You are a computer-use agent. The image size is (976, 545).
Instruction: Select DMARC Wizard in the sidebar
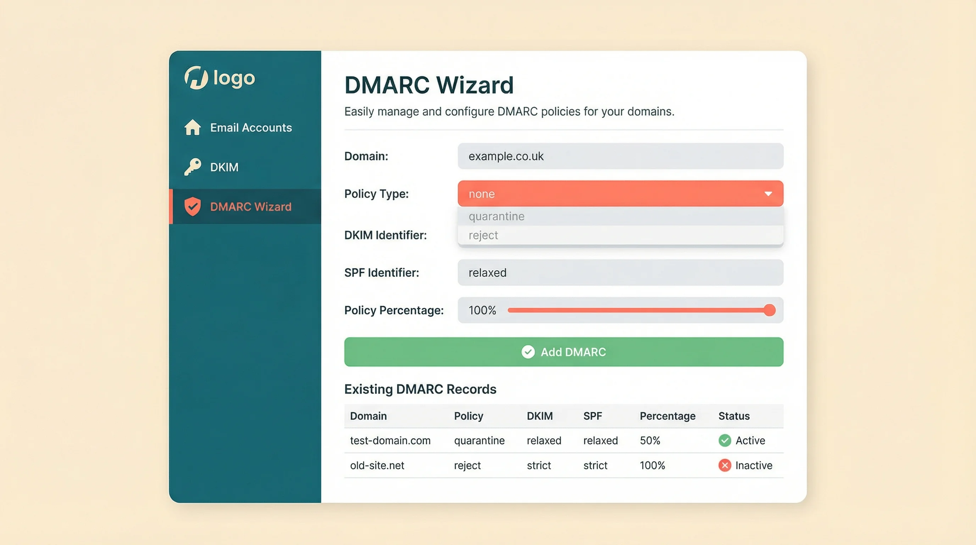pyautogui.click(x=245, y=207)
